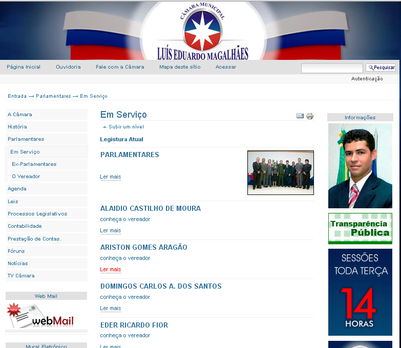
Task: Click the search text input field
Action: pos(331,68)
